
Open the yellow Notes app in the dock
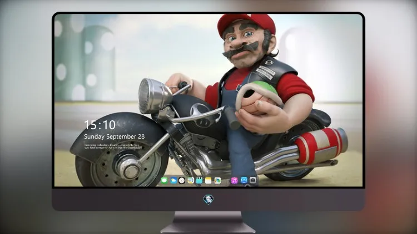coord(209,180)
